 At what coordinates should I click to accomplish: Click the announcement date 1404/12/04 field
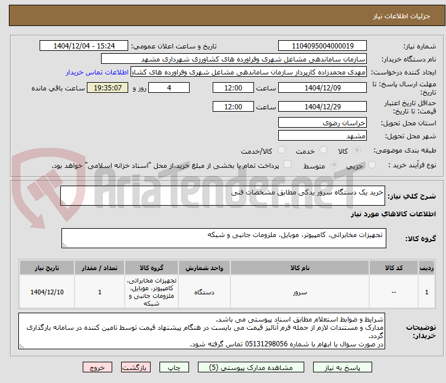[84, 46]
